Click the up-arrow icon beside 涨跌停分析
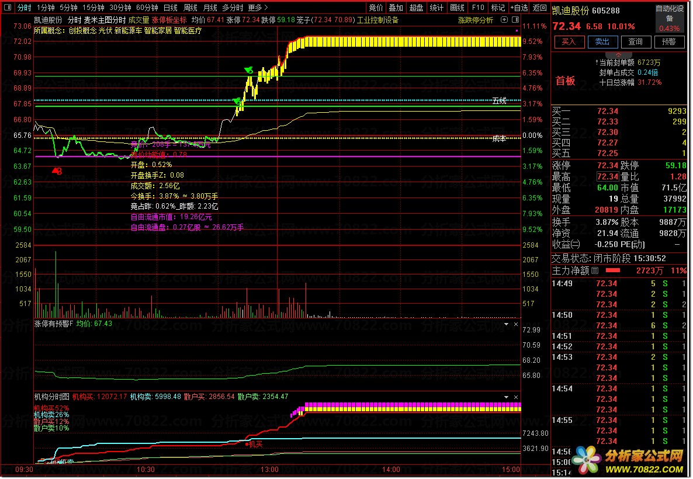The height and width of the screenshot is (479, 693). point(504,20)
